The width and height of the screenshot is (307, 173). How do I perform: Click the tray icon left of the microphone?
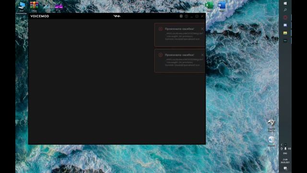coord(282,148)
